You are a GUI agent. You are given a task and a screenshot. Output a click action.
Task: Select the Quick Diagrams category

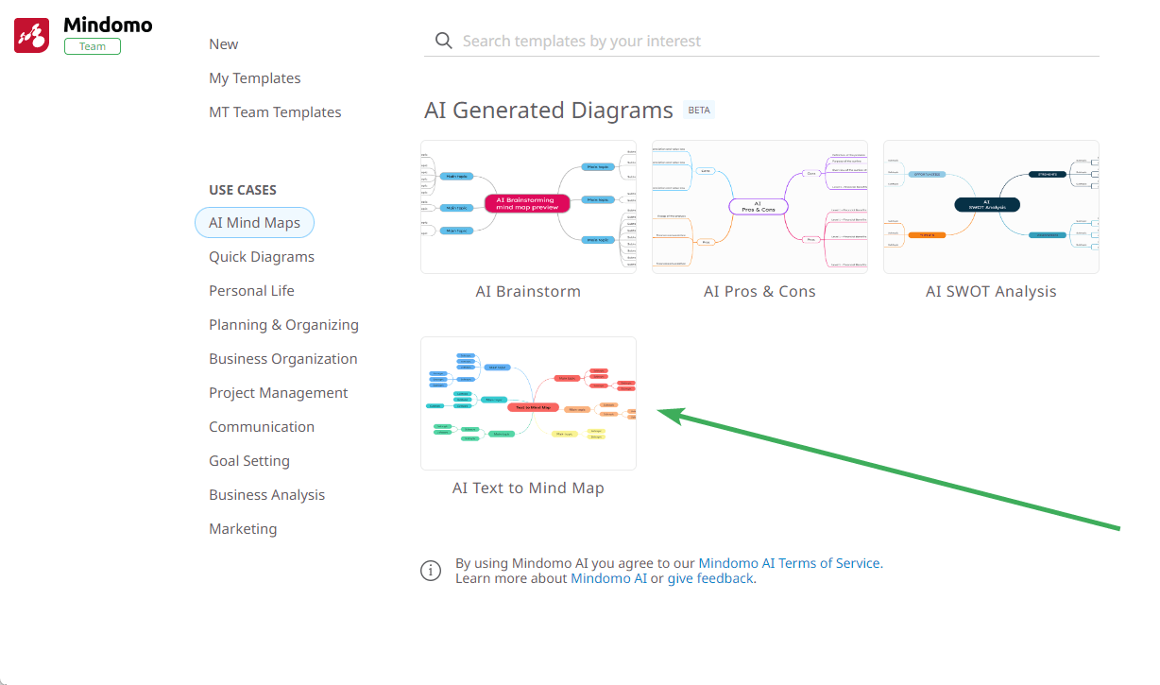click(262, 257)
